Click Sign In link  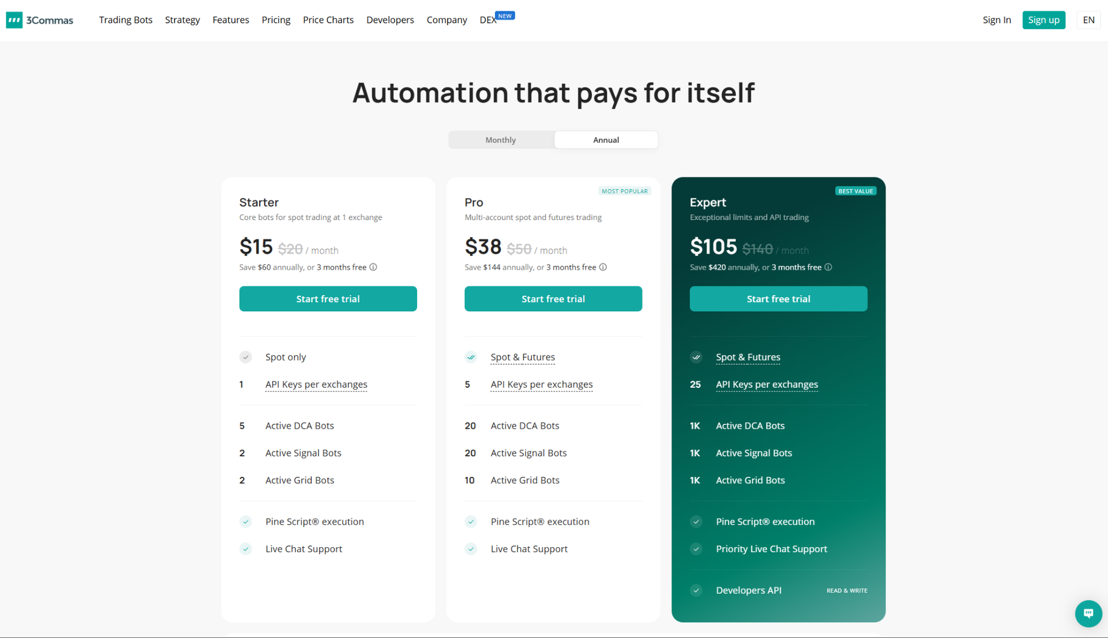(x=997, y=20)
